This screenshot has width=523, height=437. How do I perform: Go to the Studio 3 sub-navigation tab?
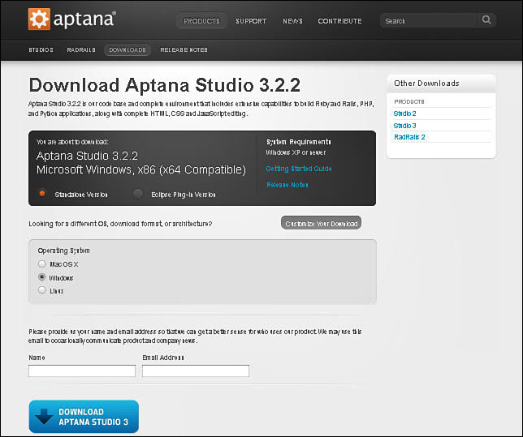point(41,49)
